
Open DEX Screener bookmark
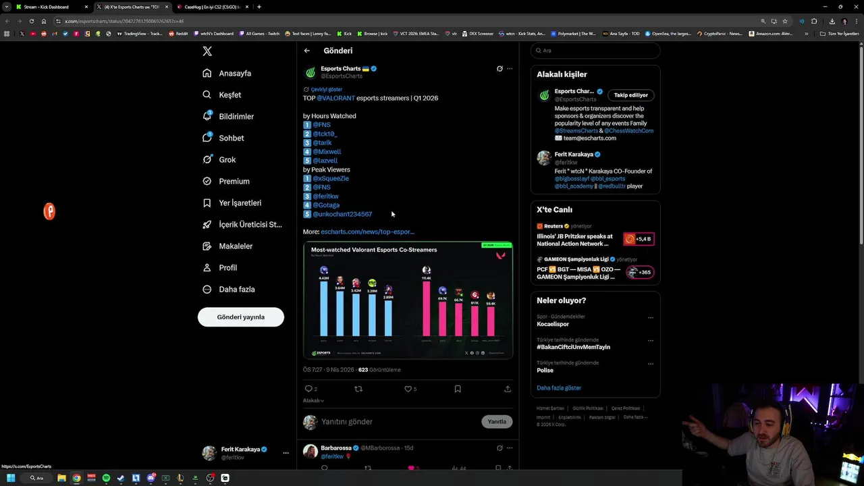click(x=478, y=33)
